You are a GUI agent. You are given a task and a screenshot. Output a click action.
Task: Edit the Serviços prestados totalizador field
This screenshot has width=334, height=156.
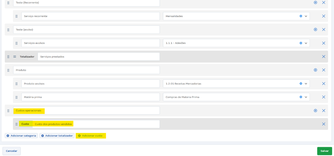[99, 56]
